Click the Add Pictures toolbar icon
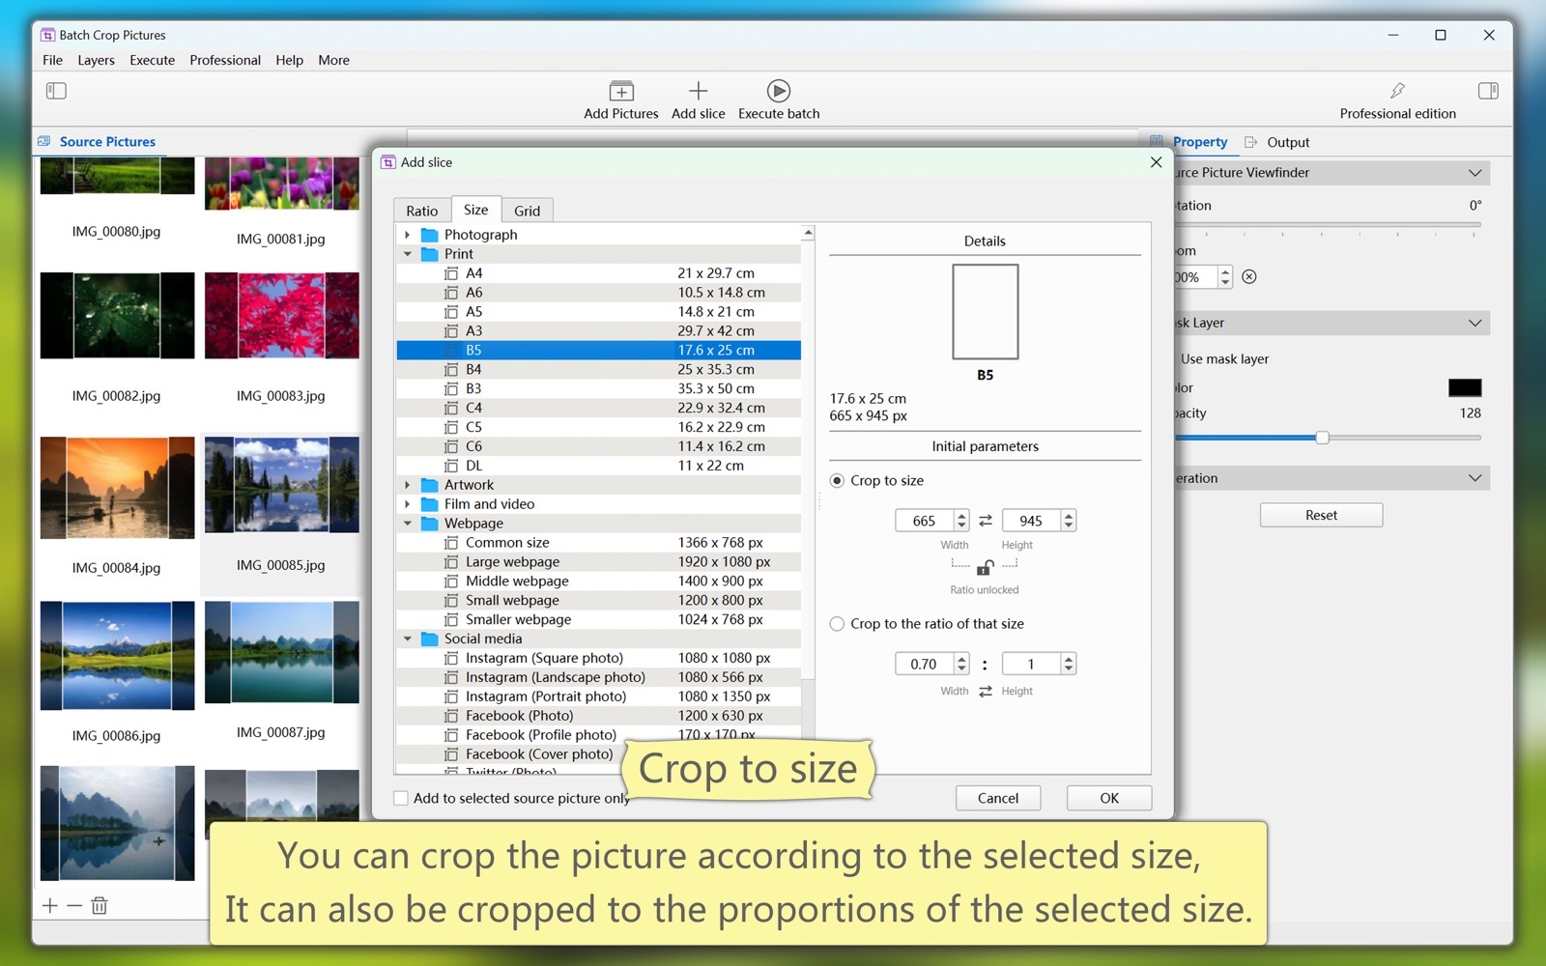 [621, 92]
